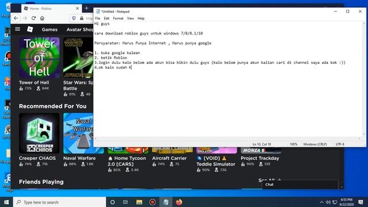
Task: Open the Edit menu in Notepad
Action: click(106, 18)
